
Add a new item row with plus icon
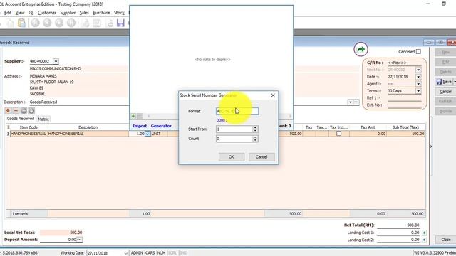pos(8,111)
